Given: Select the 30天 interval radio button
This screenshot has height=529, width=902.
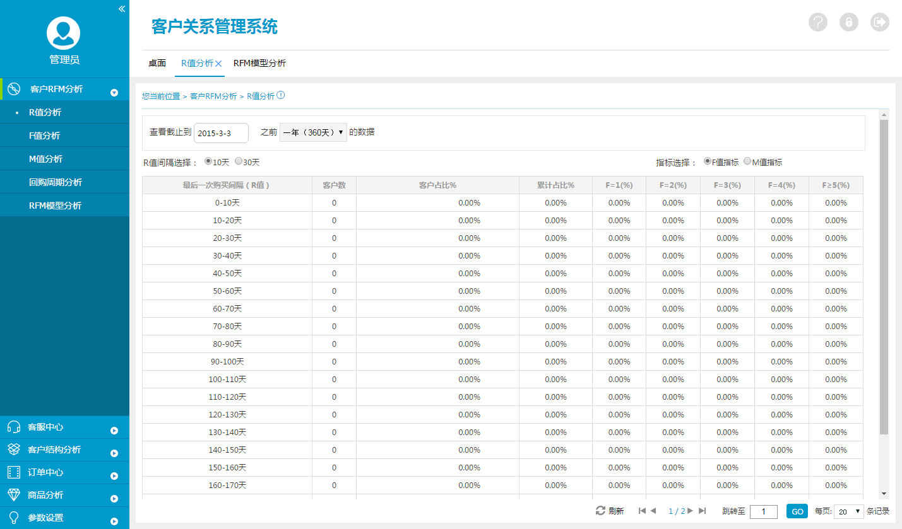Looking at the screenshot, I should tap(239, 161).
